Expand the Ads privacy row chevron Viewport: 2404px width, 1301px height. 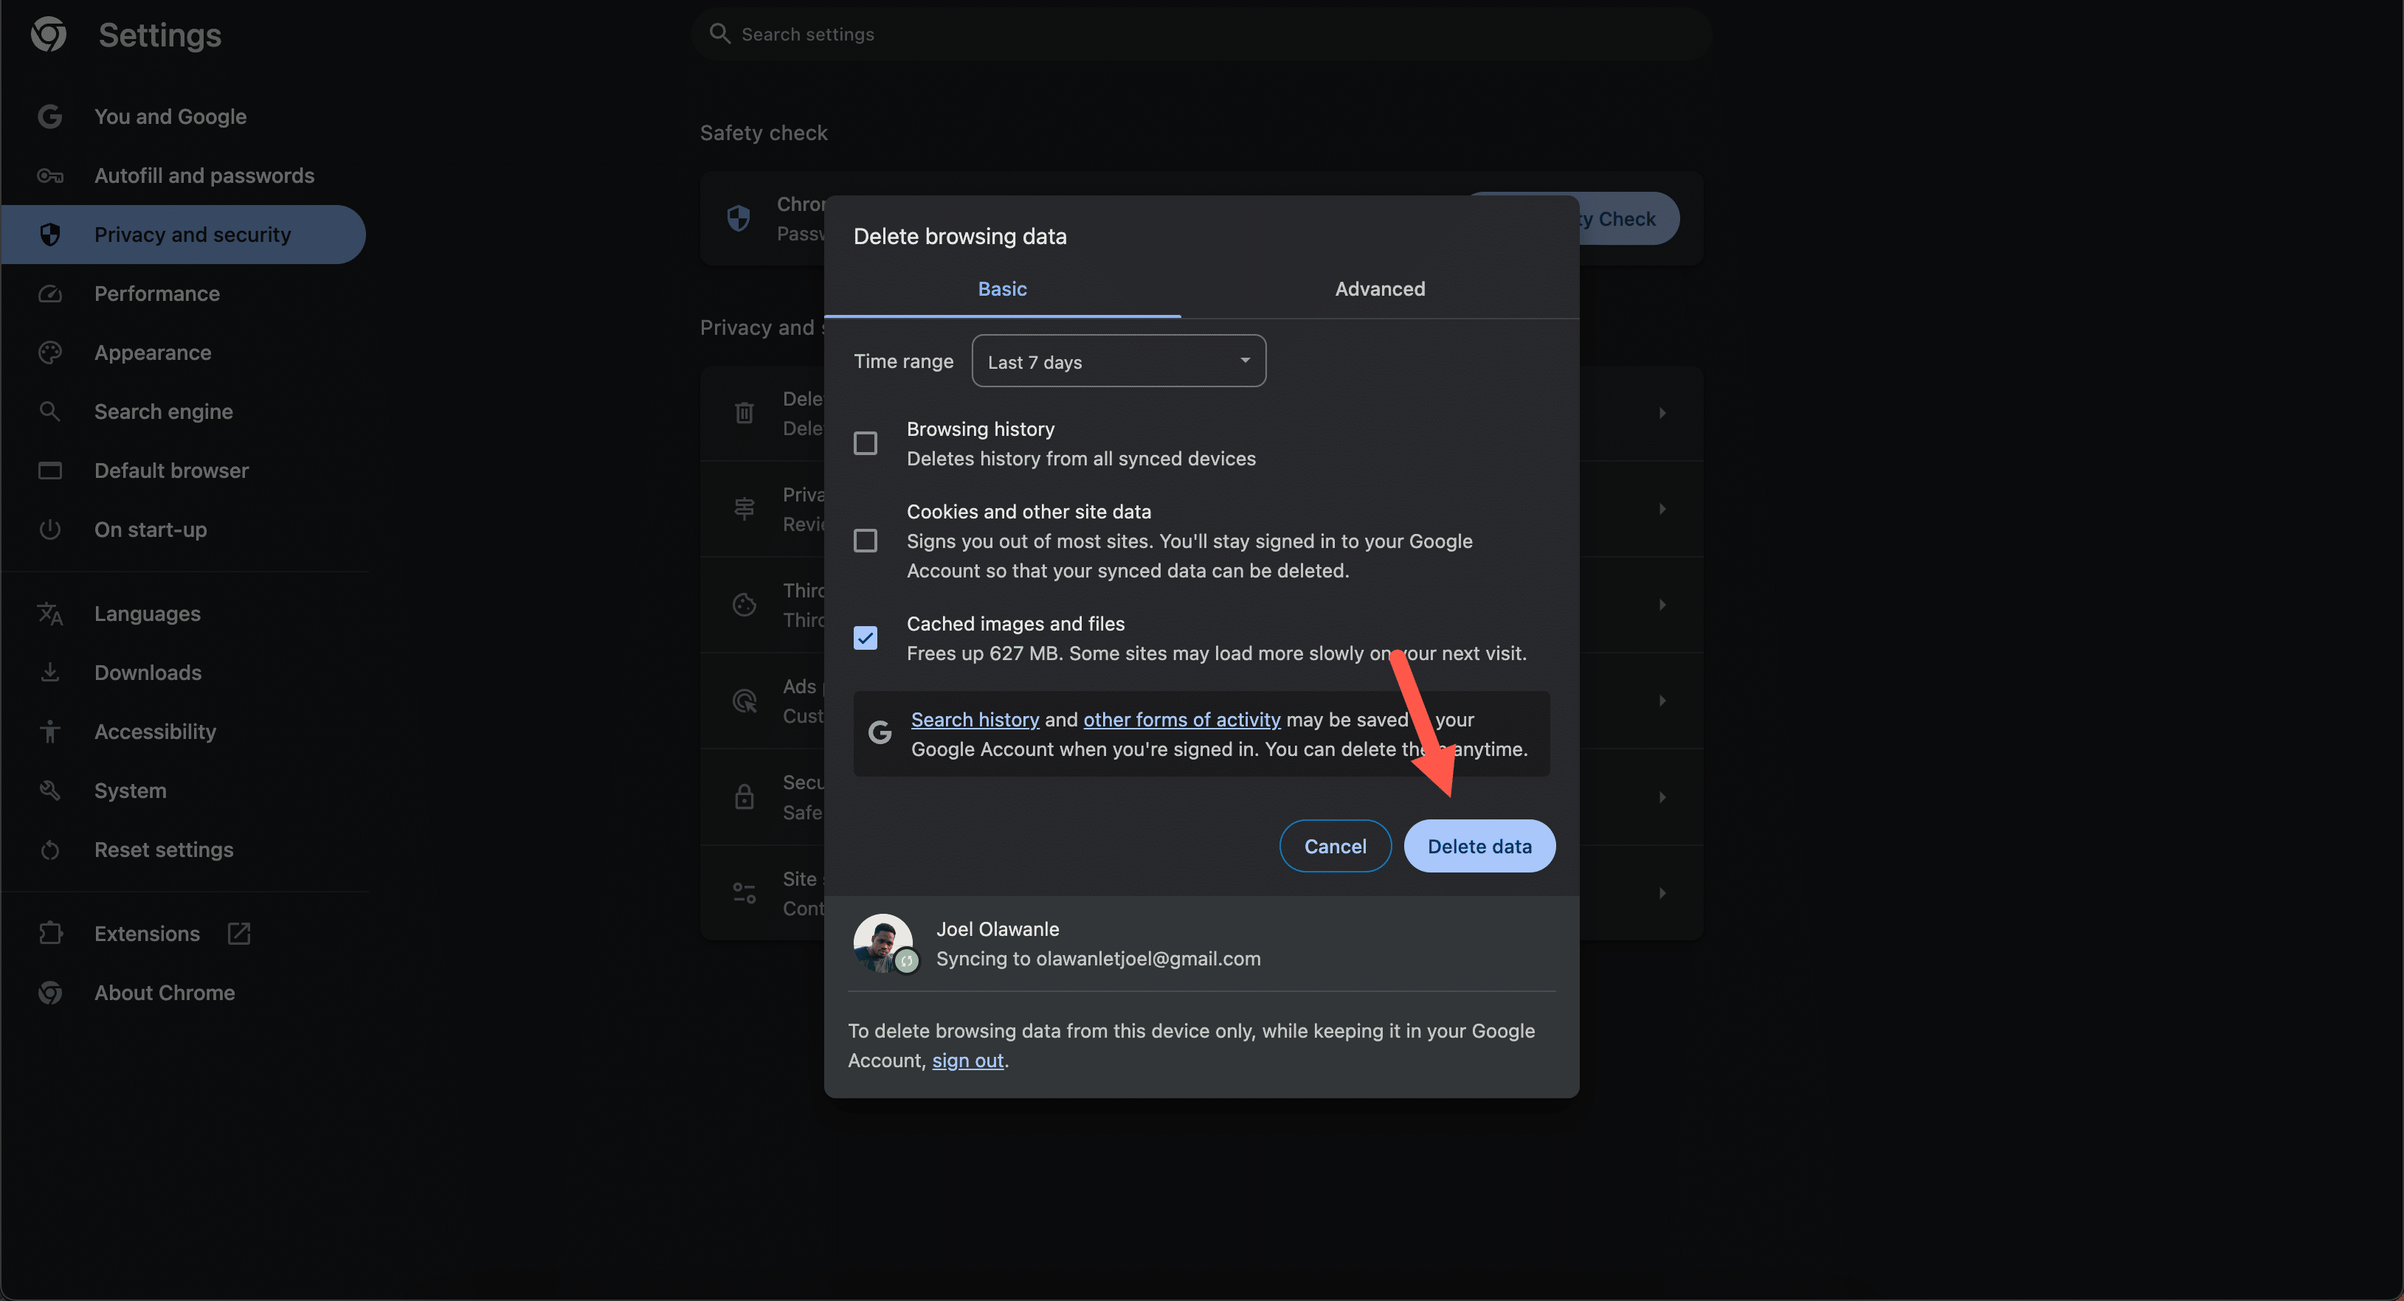1661,701
